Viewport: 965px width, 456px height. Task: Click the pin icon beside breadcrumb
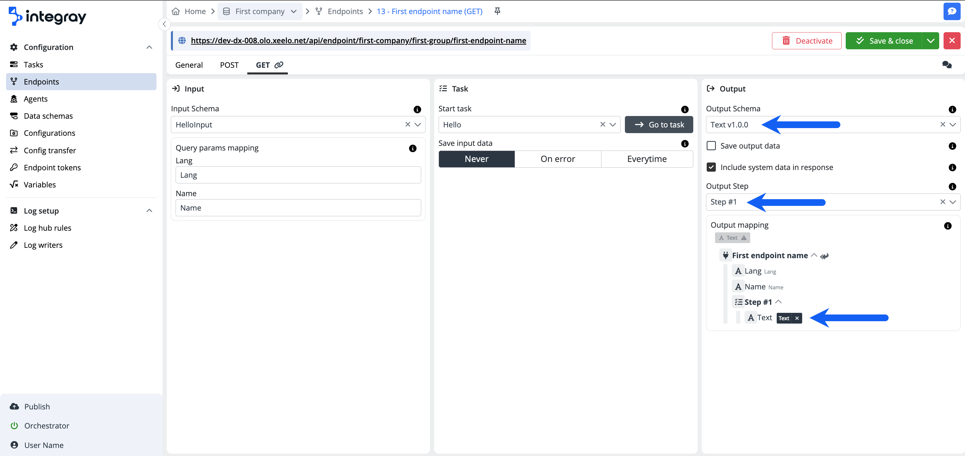(x=497, y=11)
